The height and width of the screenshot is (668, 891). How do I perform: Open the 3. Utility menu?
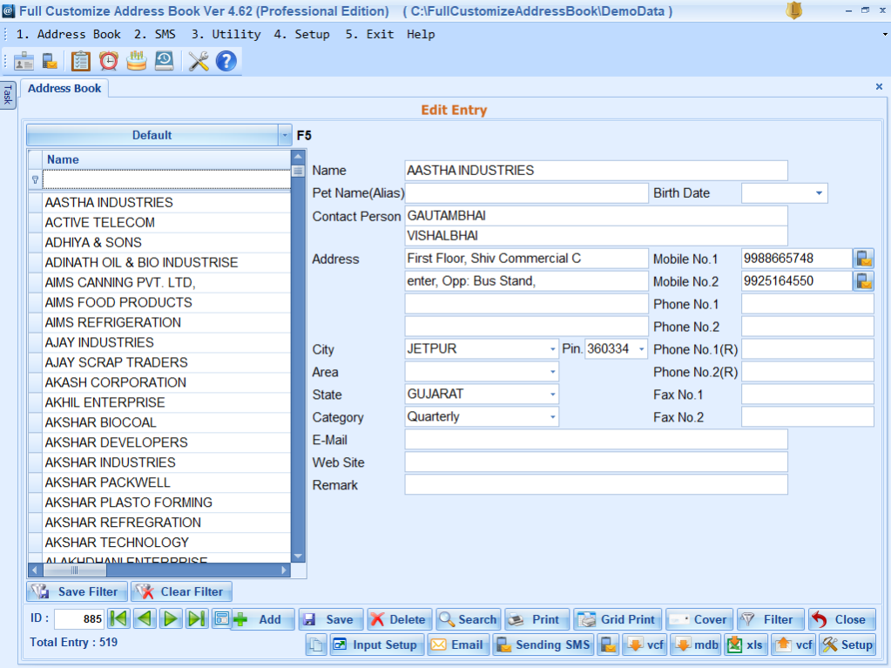[x=226, y=35]
